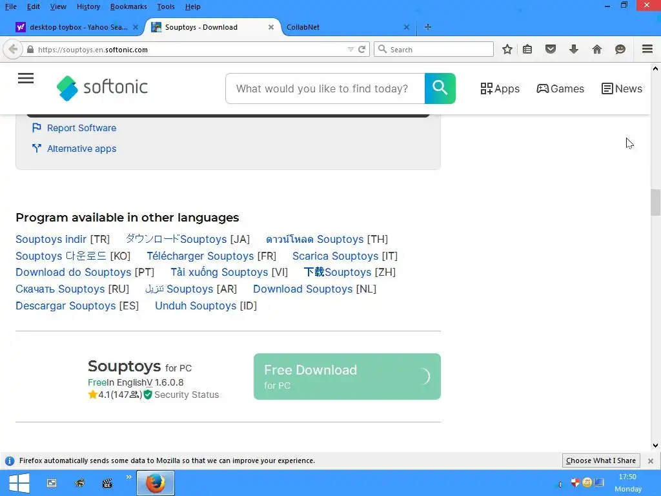Image resolution: width=661 pixels, height=496 pixels.
Task: Open the Softonic site hamburger menu
Action: [26, 78]
